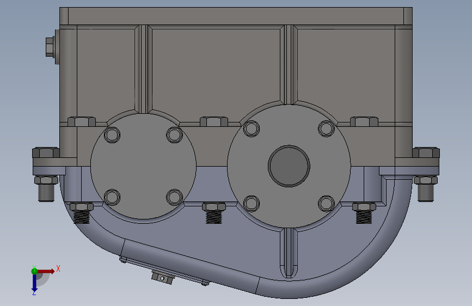This screenshot has height=306, width=472.
Task: Pick the top-right bolt on the right bearing cover
Action: click(x=326, y=128)
